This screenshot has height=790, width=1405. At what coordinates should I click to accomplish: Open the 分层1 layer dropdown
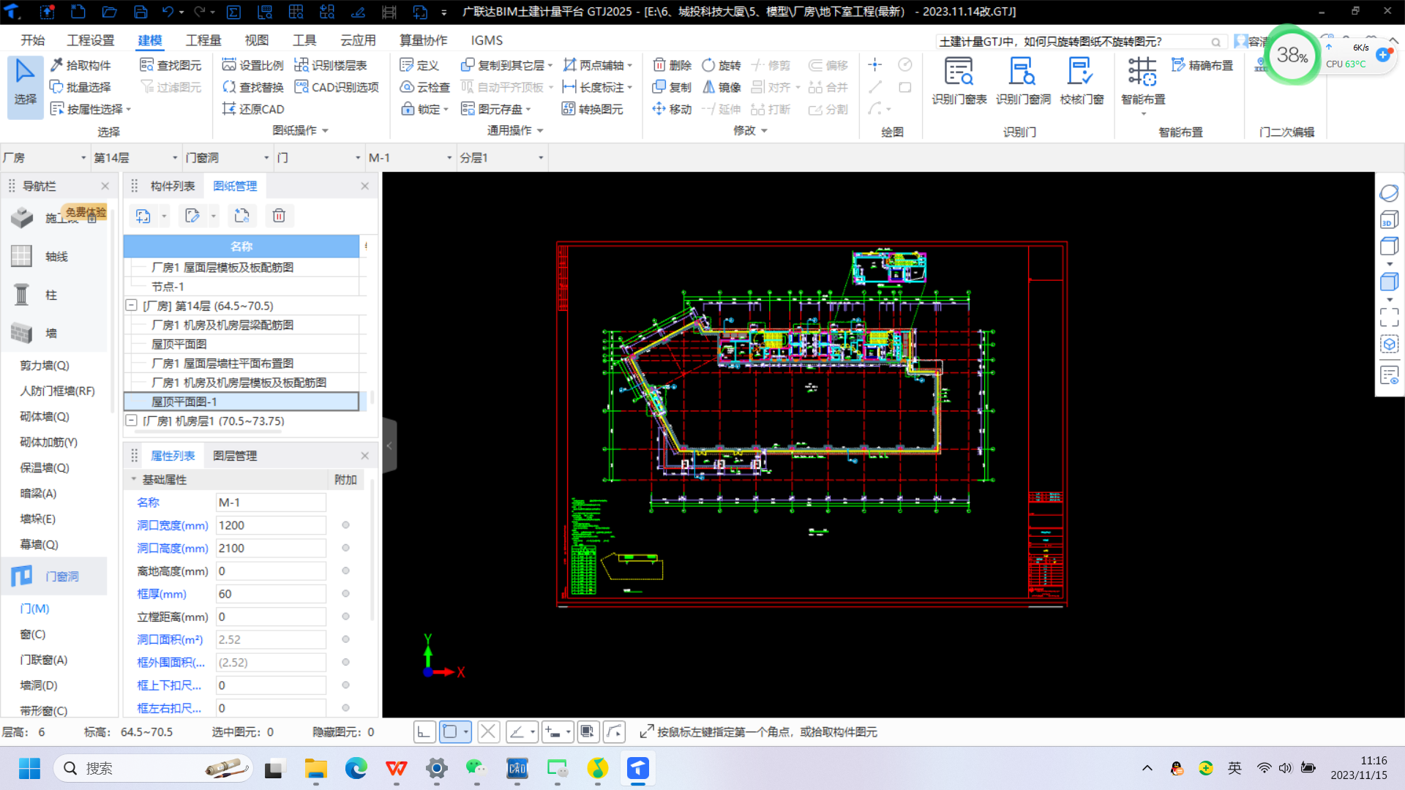point(502,157)
